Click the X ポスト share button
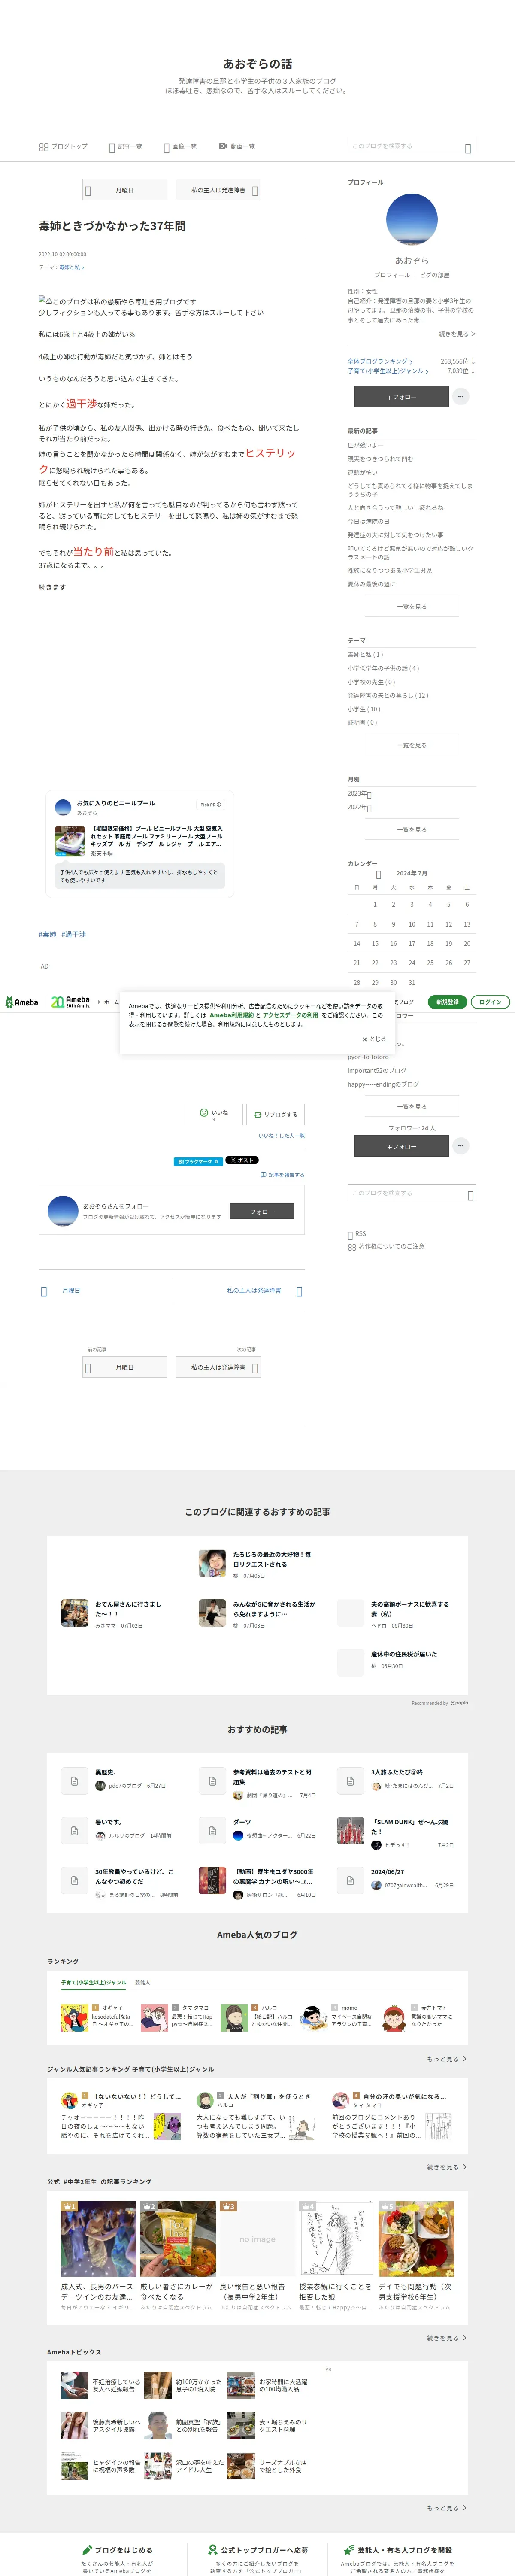The height and width of the screenshot is (2576, 515). click(x=241, y=1161)
